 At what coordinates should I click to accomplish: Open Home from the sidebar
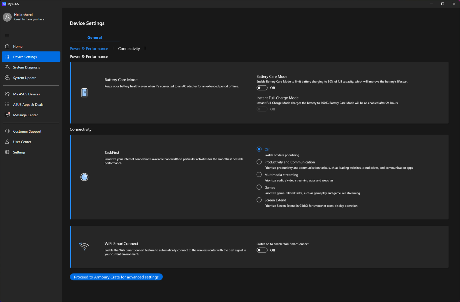[x=18, y=46]
